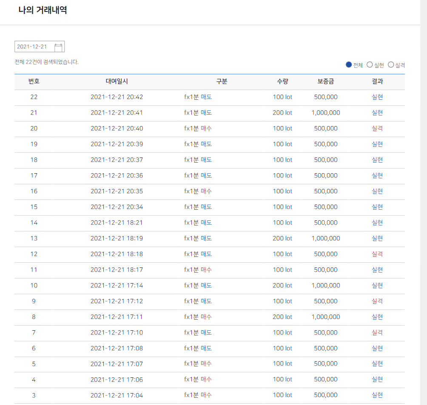427x405 pixels.
Task: Select the 실격 radio filter
Action: pyautogui.click(x=391, y=65)
